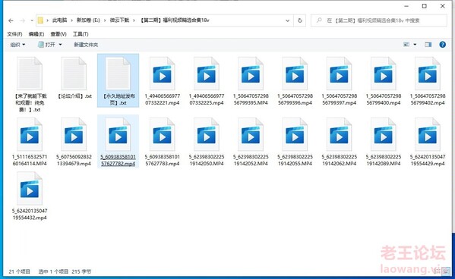Click the 选中 1 个项目 215 字节 status
This screenshot has height=279, width=455.
click(x=65, y=271)
